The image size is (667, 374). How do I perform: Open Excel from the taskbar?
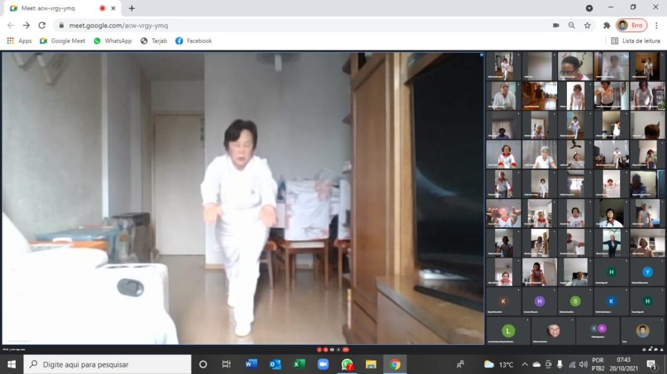[299, 364]
